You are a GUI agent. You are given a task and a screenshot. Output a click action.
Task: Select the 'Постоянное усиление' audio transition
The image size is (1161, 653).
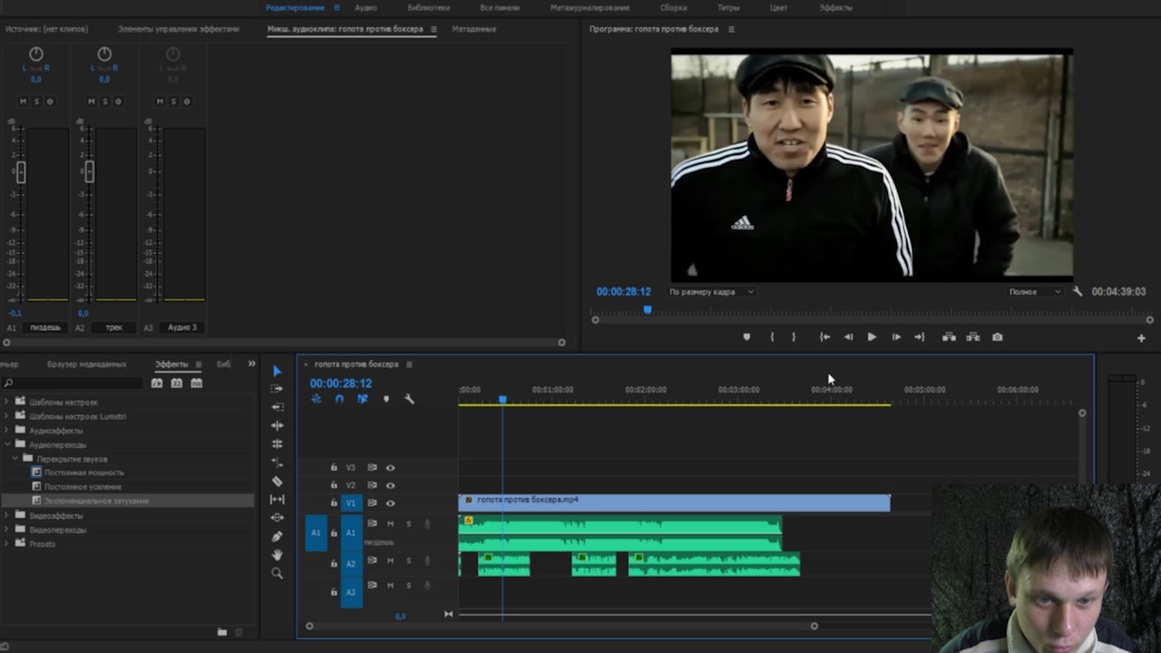[83, 487]
